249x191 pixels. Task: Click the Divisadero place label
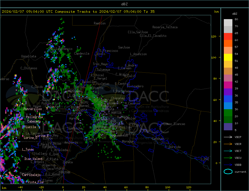[135, 86]
